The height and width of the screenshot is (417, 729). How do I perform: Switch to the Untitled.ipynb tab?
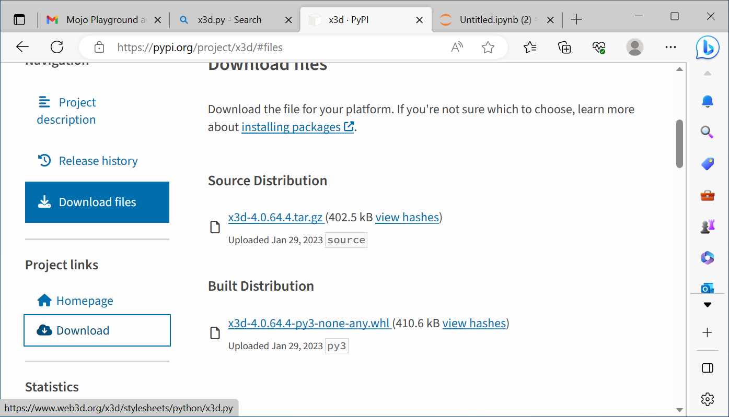pos(494,20)
